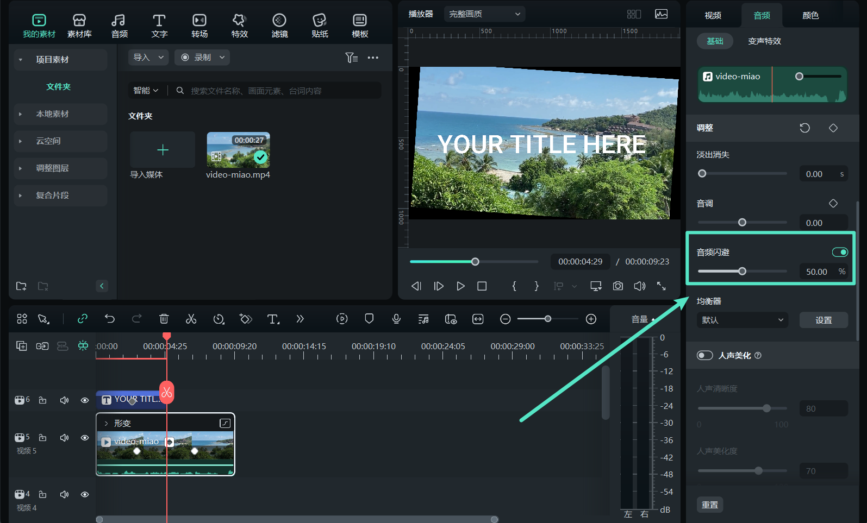Switch to the Color (颜色) tab
This screenshot has width=867, height=523.
pos(810,15)
